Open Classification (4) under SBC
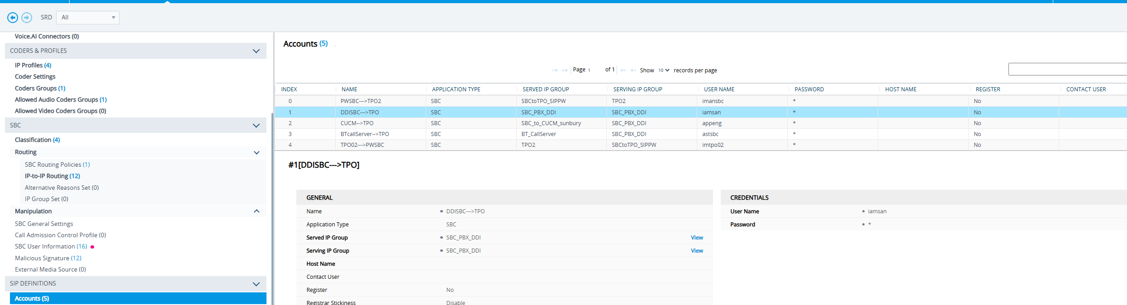 [38, 140]
